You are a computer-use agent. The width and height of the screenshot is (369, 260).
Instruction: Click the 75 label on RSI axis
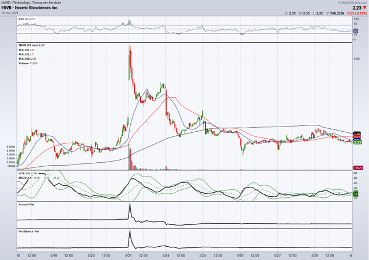point(355,24)
